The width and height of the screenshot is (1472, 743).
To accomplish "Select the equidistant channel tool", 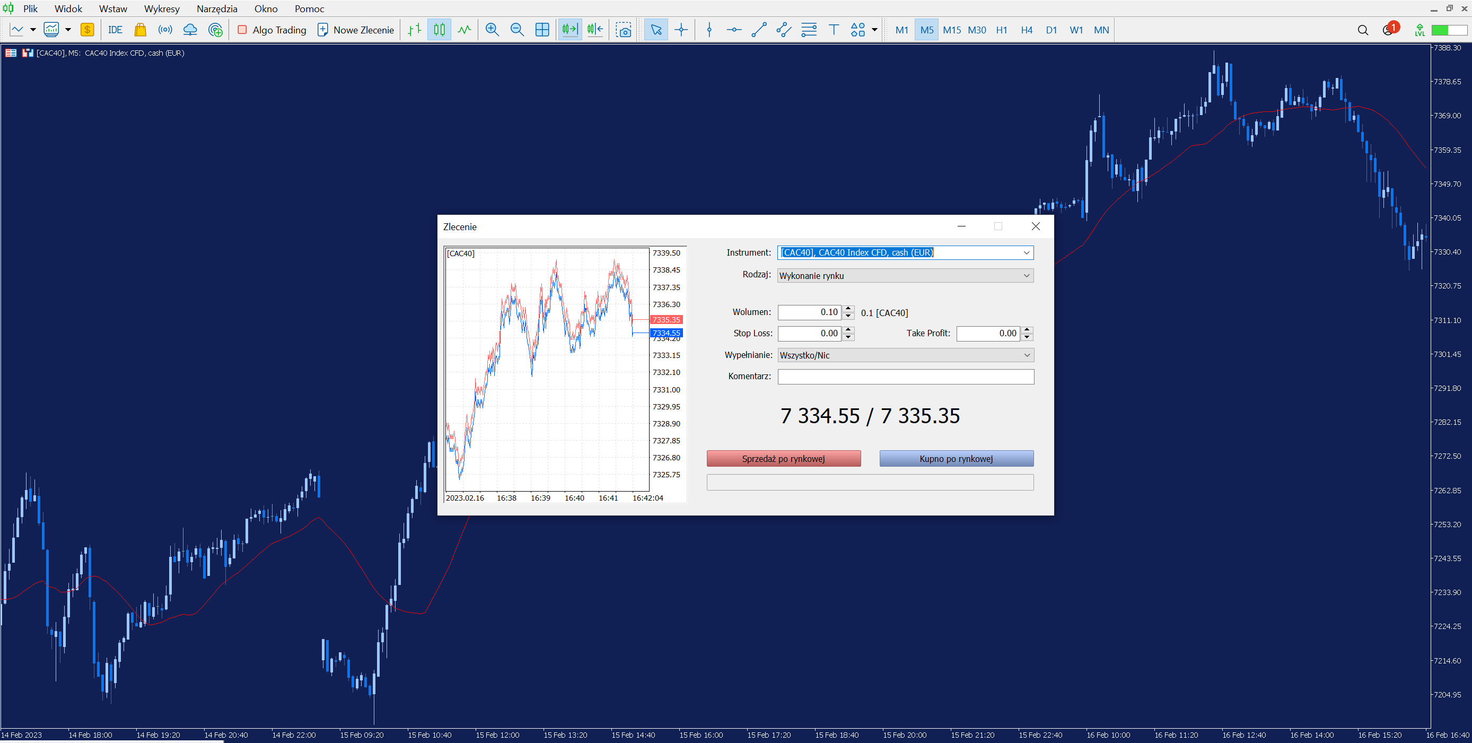I will click(784, 30).
